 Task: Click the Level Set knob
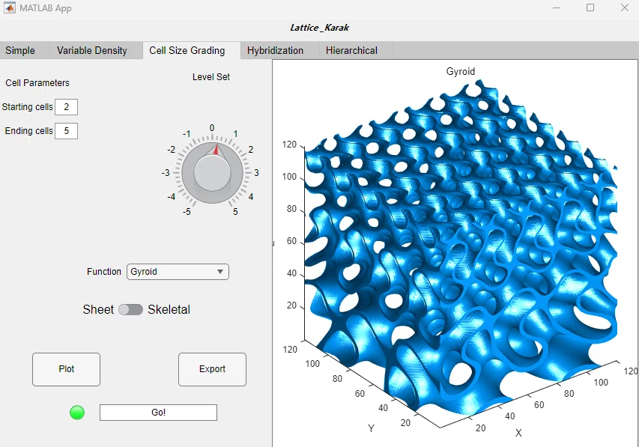[212, 173]
